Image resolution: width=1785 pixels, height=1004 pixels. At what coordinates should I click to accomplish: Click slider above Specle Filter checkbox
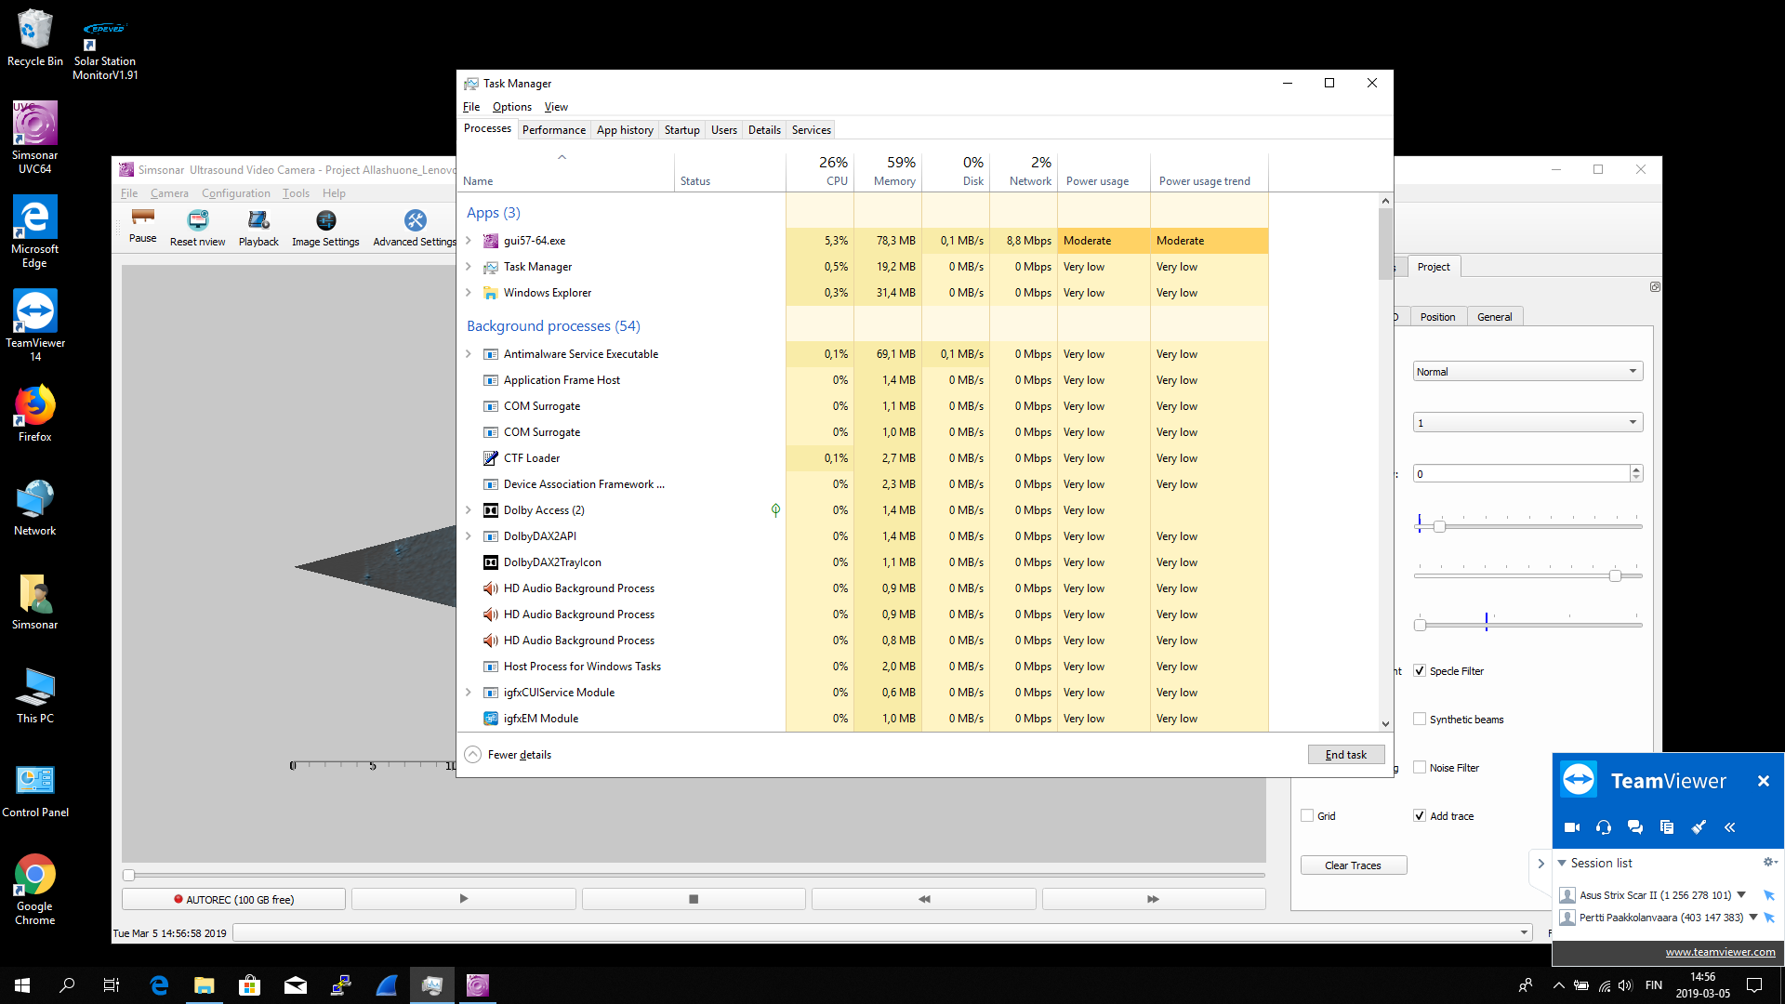click(x=1527, y=623)
